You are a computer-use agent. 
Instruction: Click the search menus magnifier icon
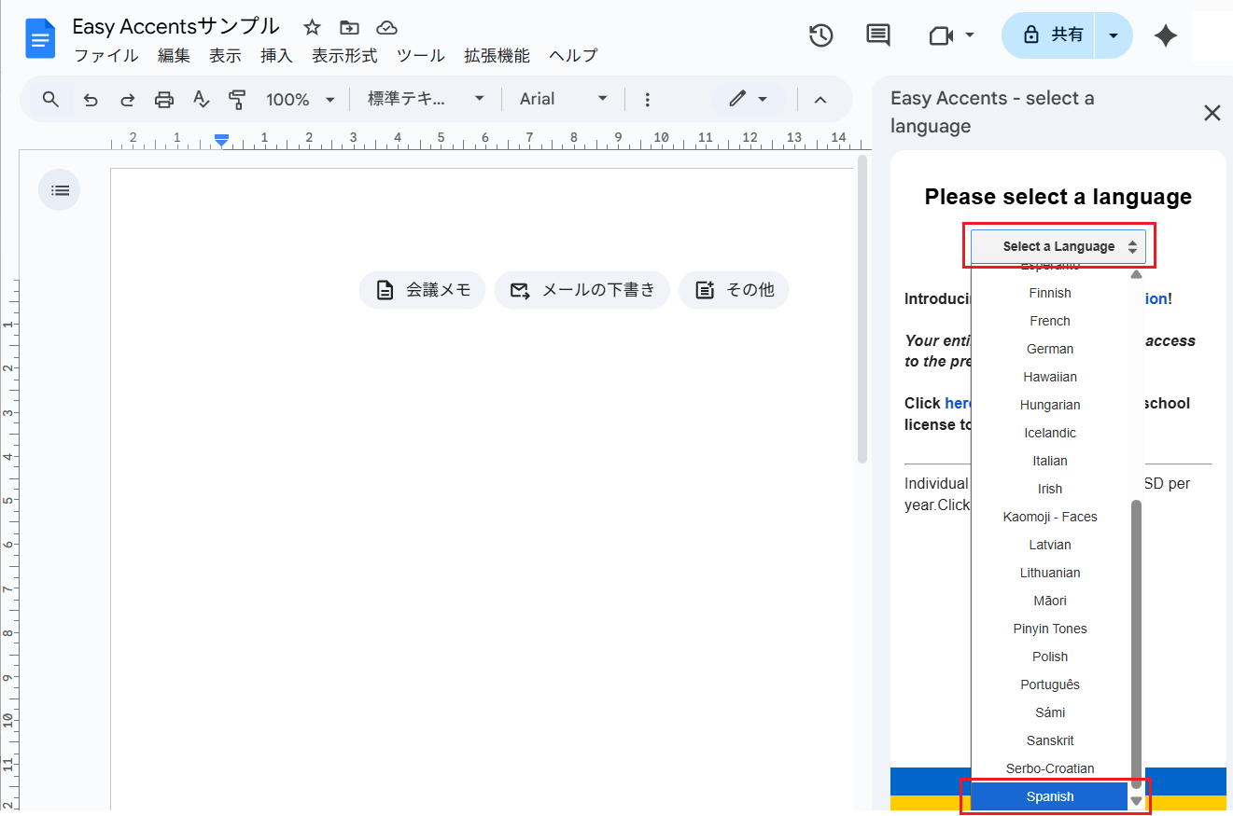click(x=51, y=99)
